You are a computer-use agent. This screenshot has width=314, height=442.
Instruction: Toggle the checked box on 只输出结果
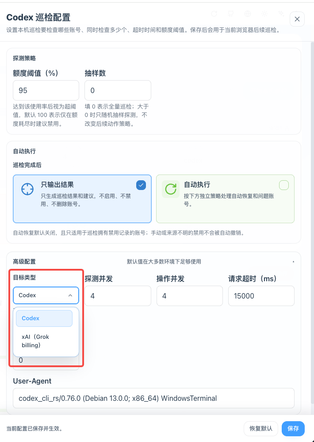141,185
